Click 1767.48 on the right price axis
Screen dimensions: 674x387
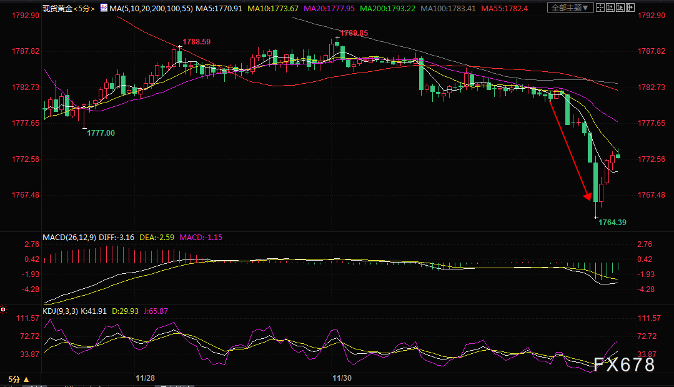652,195
